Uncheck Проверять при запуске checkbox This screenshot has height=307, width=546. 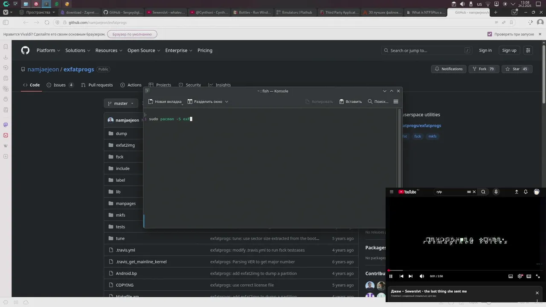pos(490,34)
